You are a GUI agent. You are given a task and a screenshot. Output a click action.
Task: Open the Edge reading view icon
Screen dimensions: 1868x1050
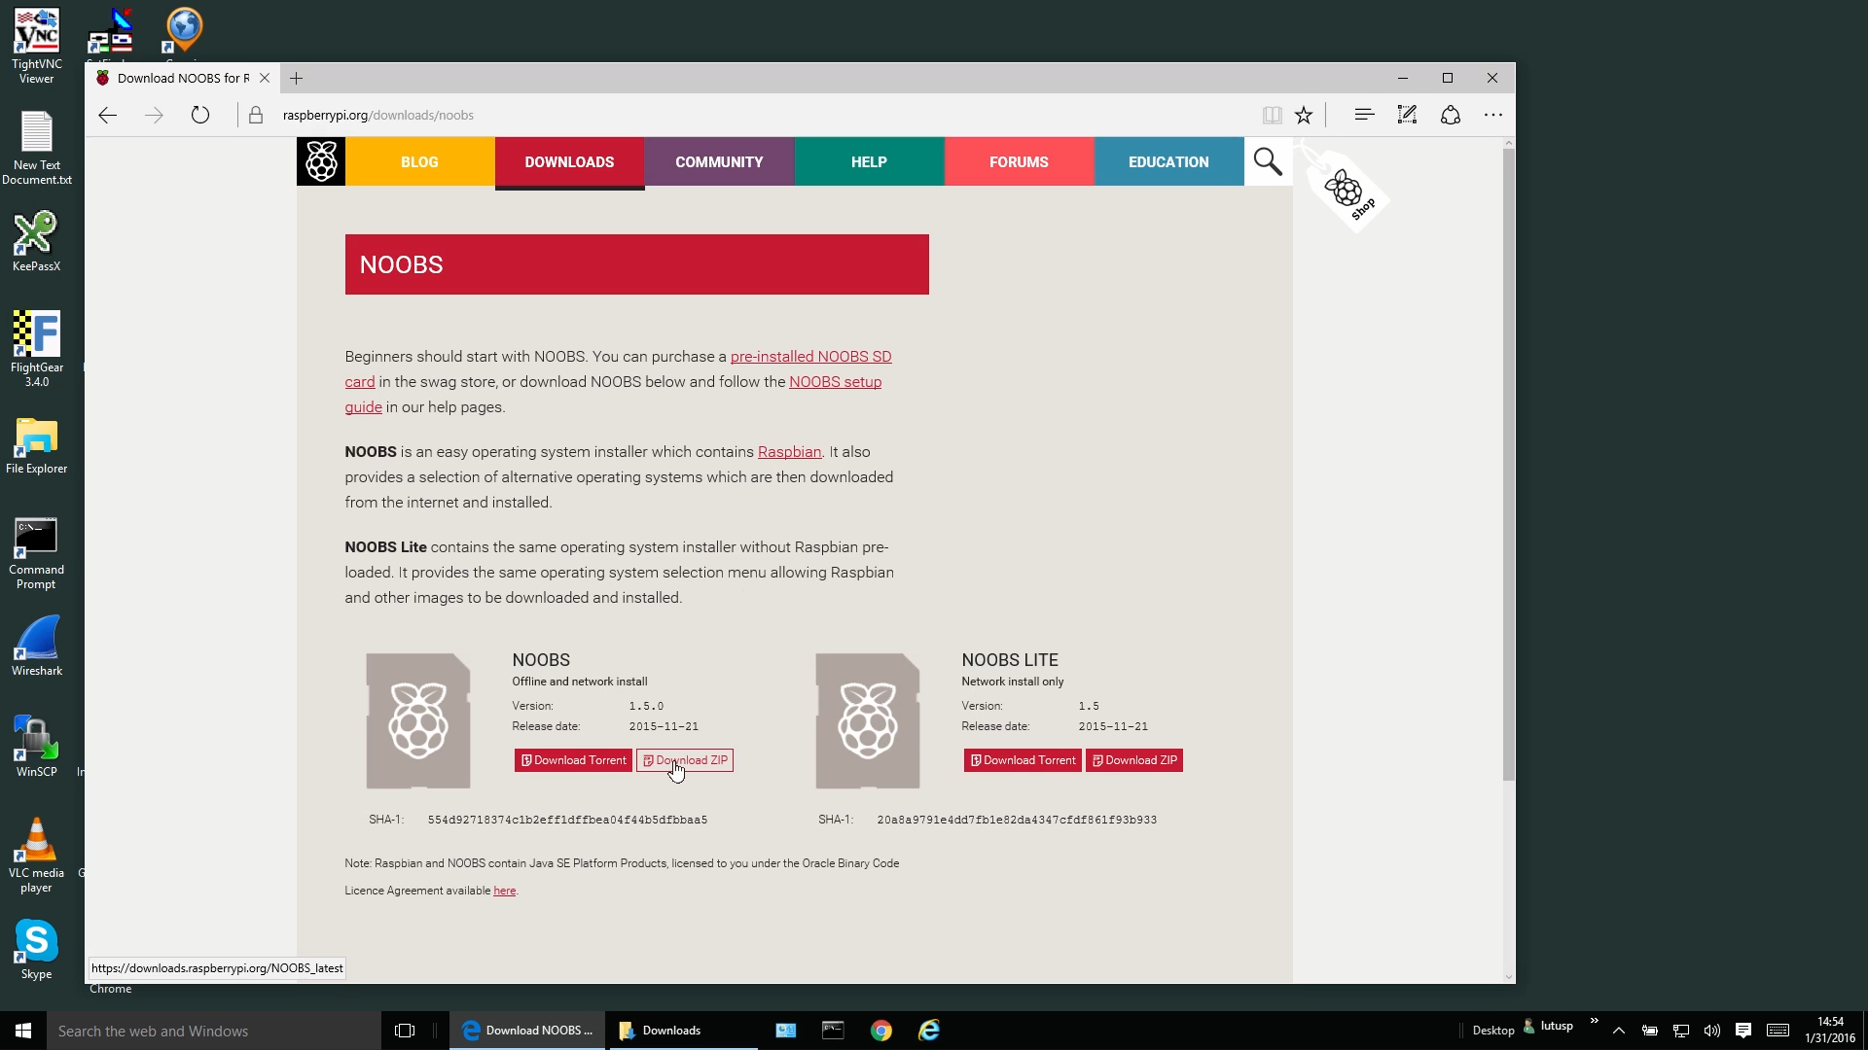pyautogui.click(x=1272, y=115)
